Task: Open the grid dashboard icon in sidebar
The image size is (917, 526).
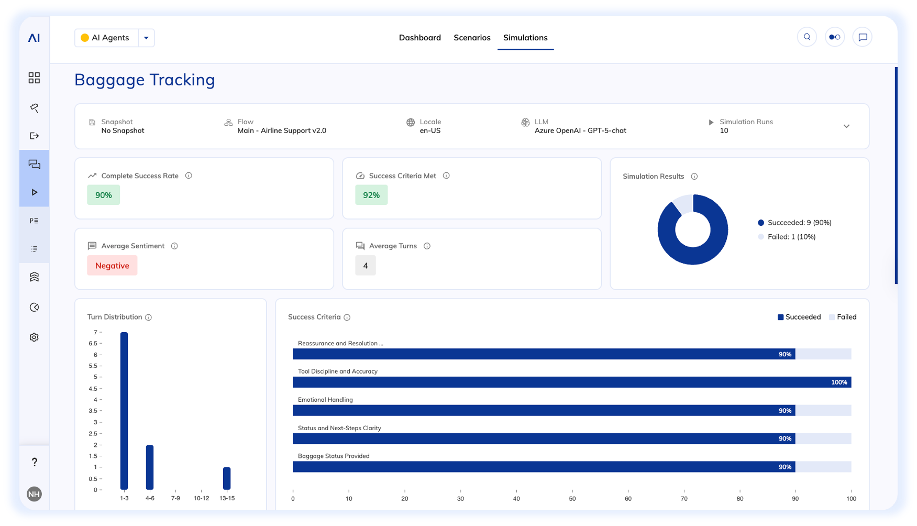Action: (x=34, y=78)
